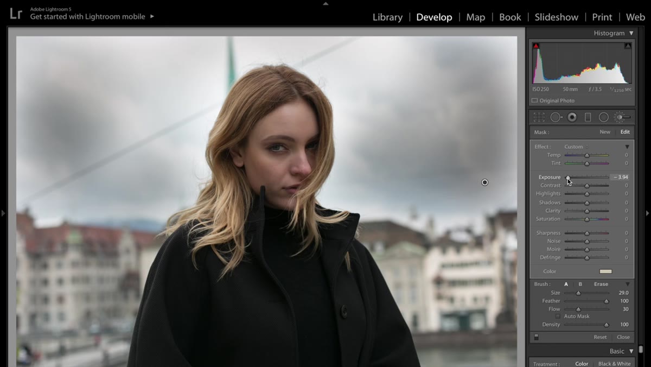This screenshot has width=651, height=367.
Task: Select brush A
Action: tap(566, 284)
